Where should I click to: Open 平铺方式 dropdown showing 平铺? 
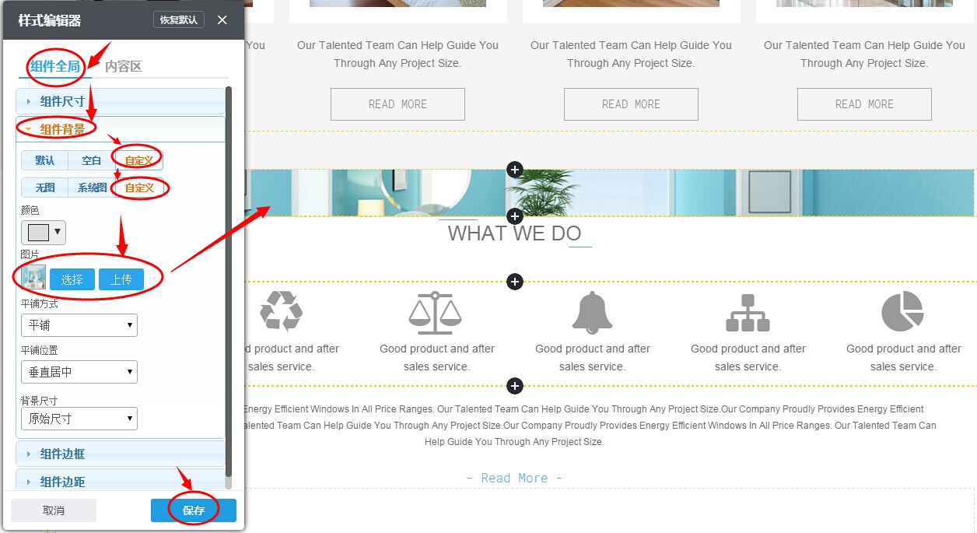coord(79,325)
